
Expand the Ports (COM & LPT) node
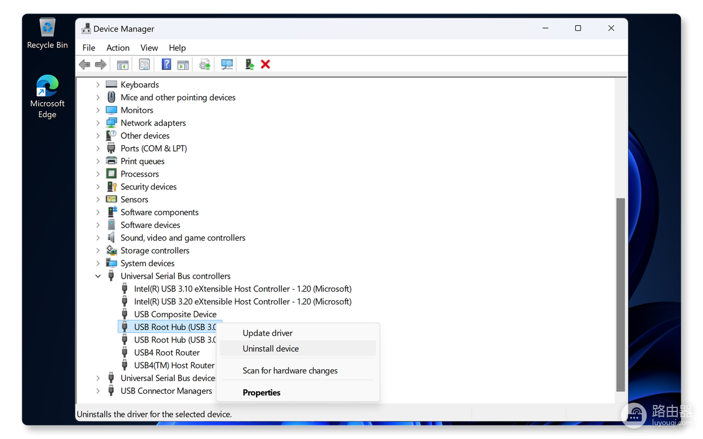98,149
